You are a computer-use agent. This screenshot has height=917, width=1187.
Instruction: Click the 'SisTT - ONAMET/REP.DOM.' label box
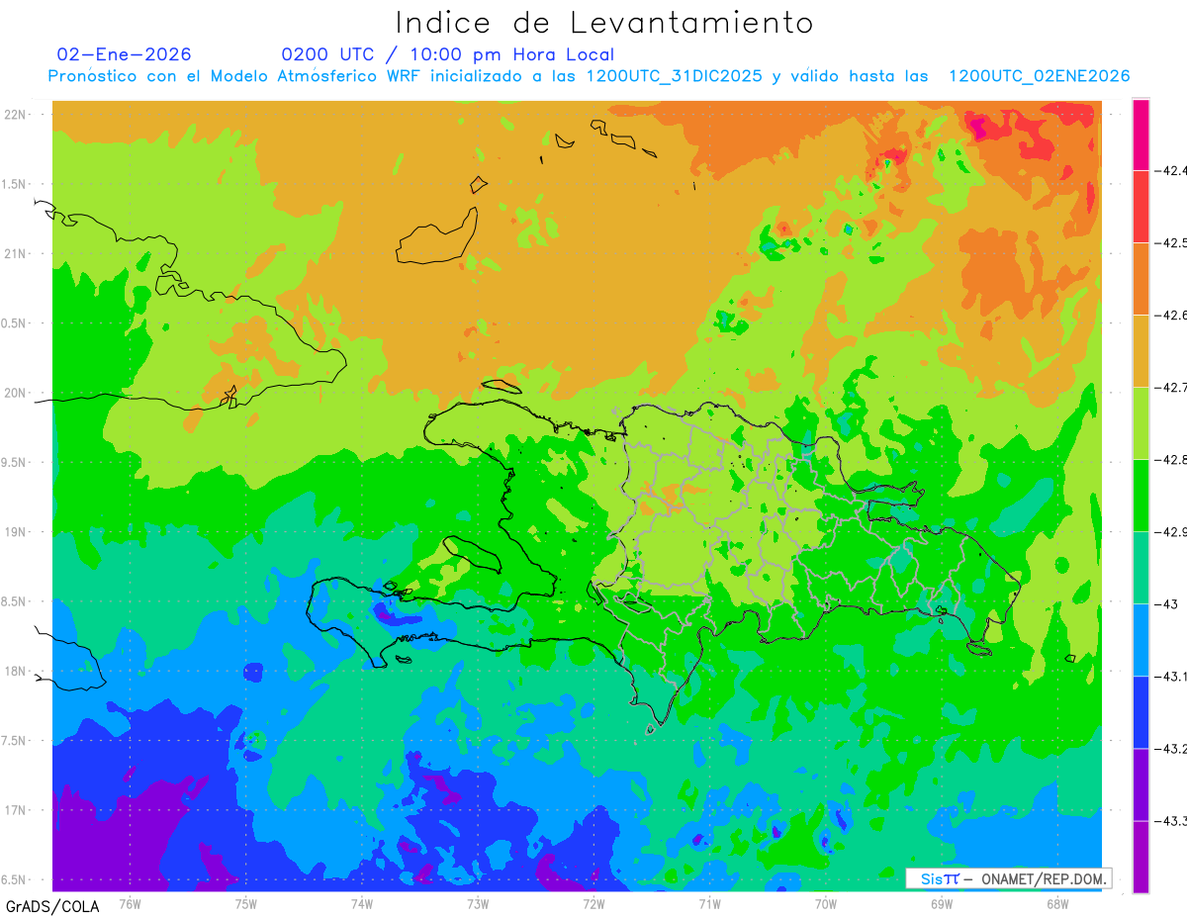pyautogui.click(x=1010, y=879)
